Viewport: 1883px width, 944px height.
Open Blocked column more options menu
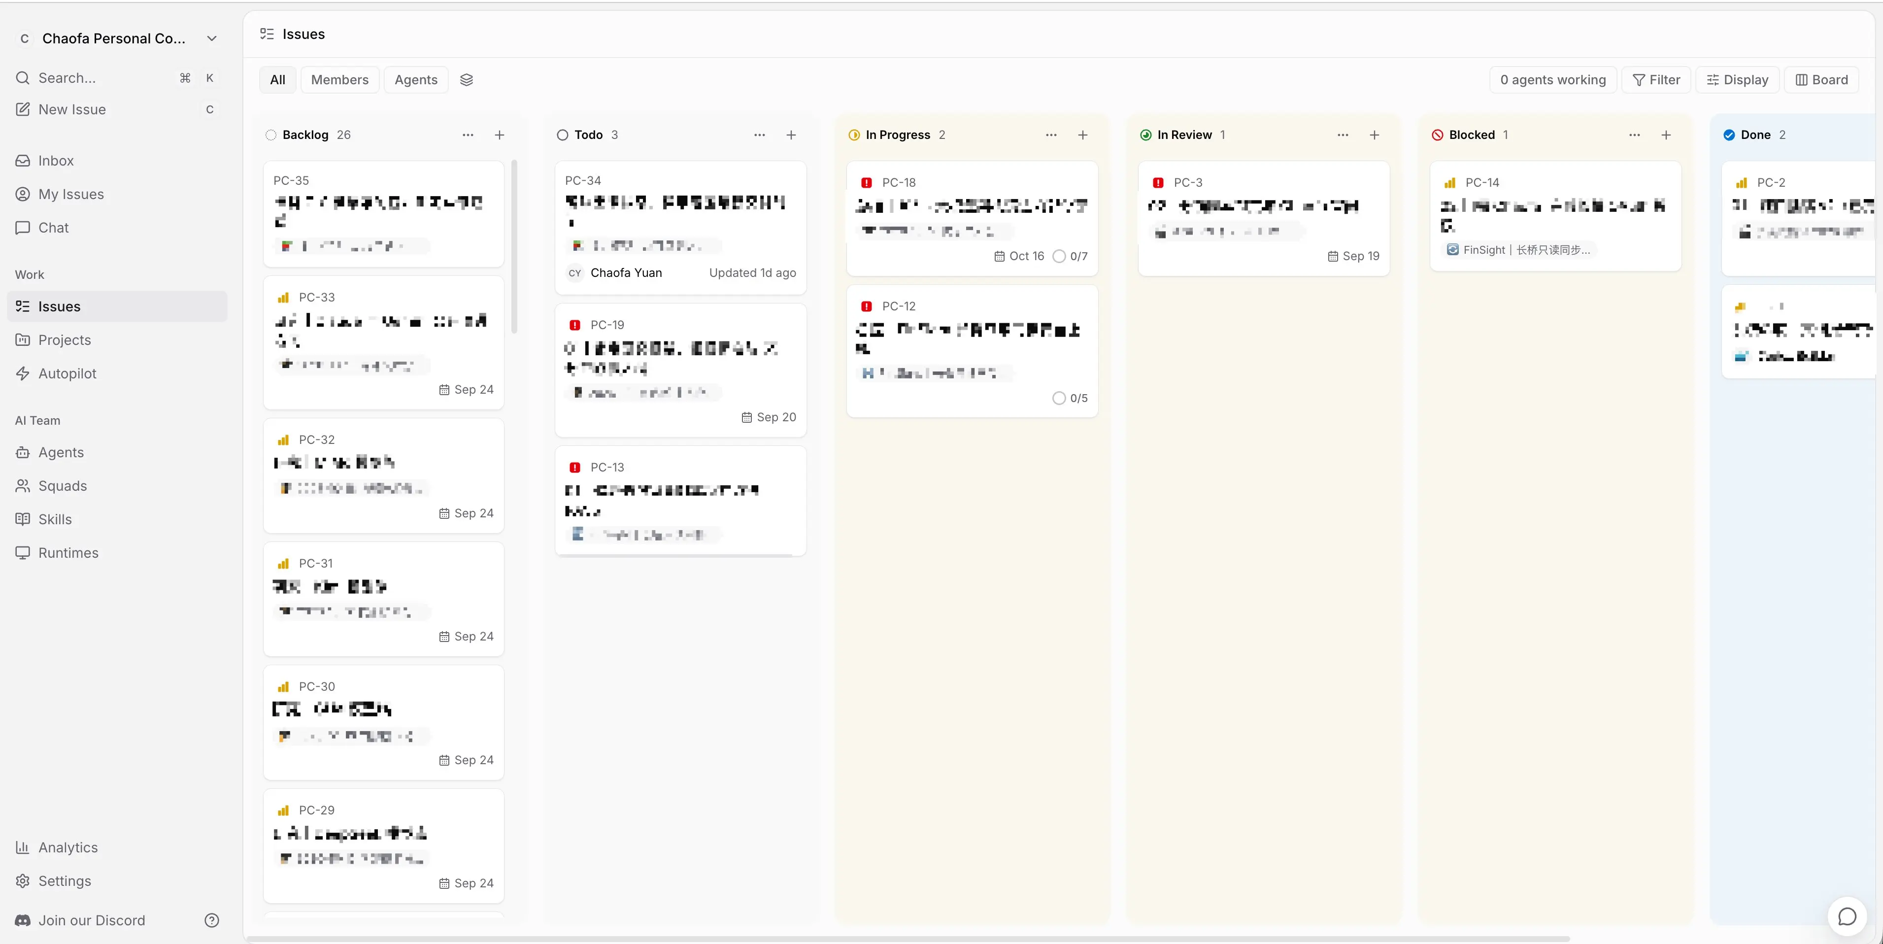(1635, 135)
